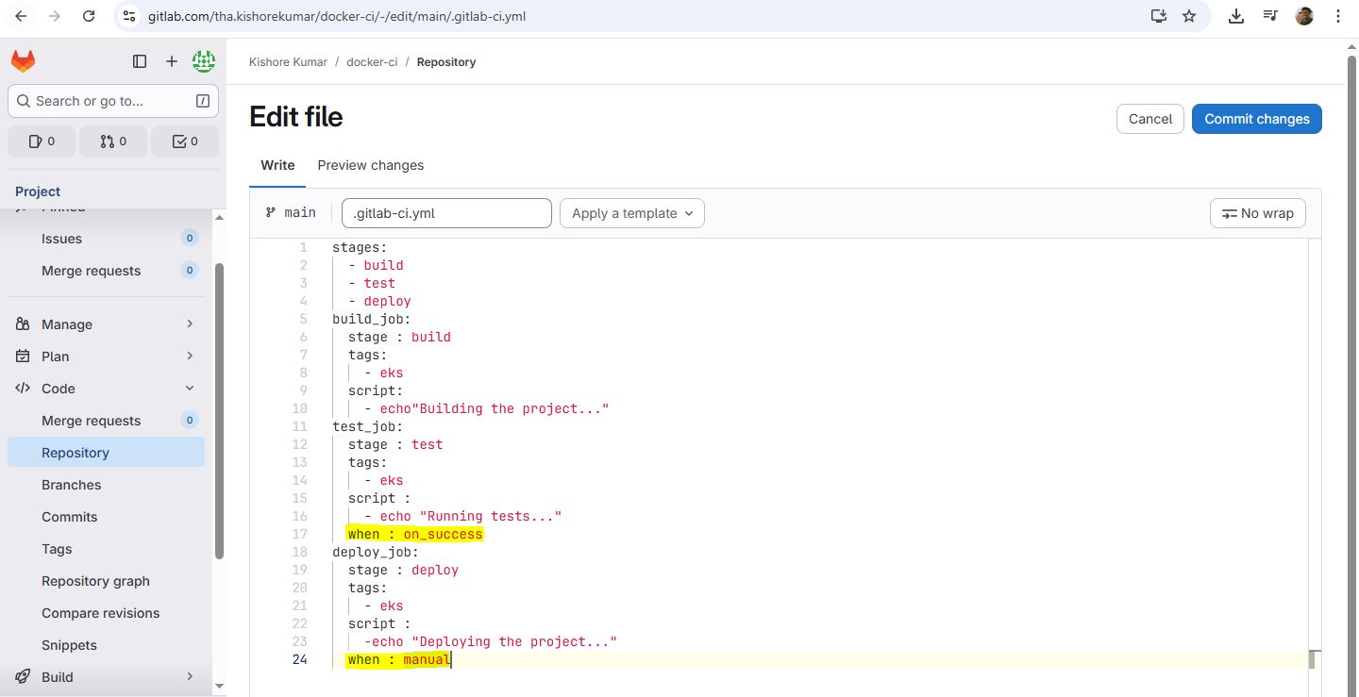Image resolution: width=1359 pixels, height=697 pixels.
Task: Click the plus create new icon
Action: click(x=172, y=61)
